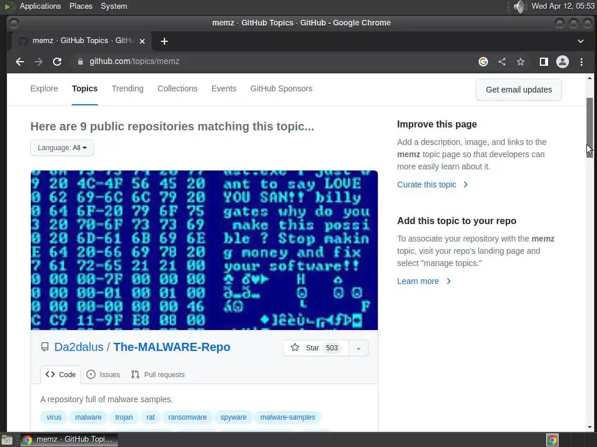Click Get email updates button
Viewport: 597px width, 447px height.
pos(518,90)
